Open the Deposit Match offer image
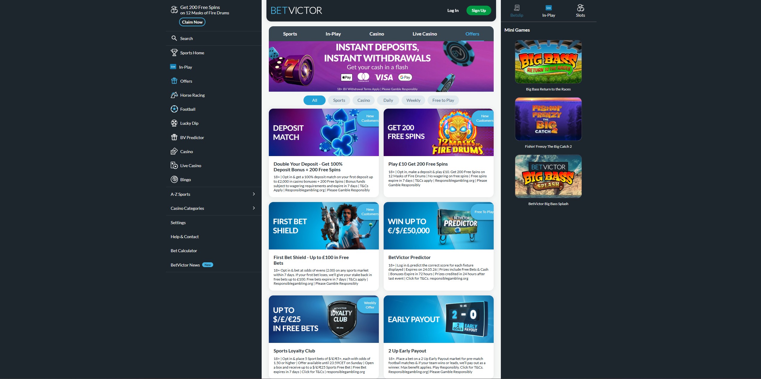 coord(324,132)
